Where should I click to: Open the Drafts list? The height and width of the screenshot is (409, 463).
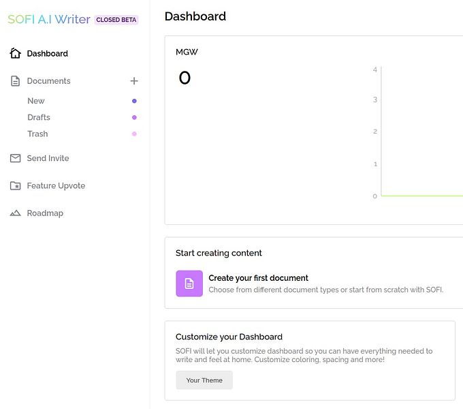(x=39, y=117)
